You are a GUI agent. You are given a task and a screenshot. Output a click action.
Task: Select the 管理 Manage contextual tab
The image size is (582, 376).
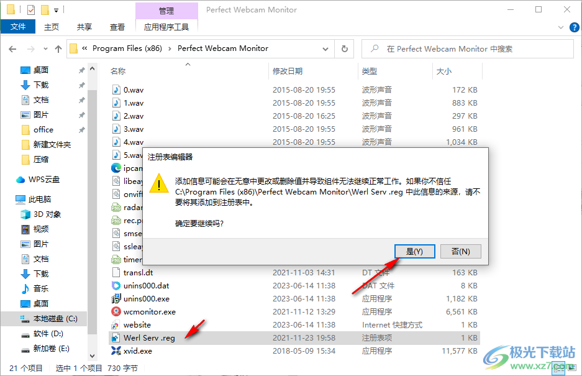tap(166, 11)
